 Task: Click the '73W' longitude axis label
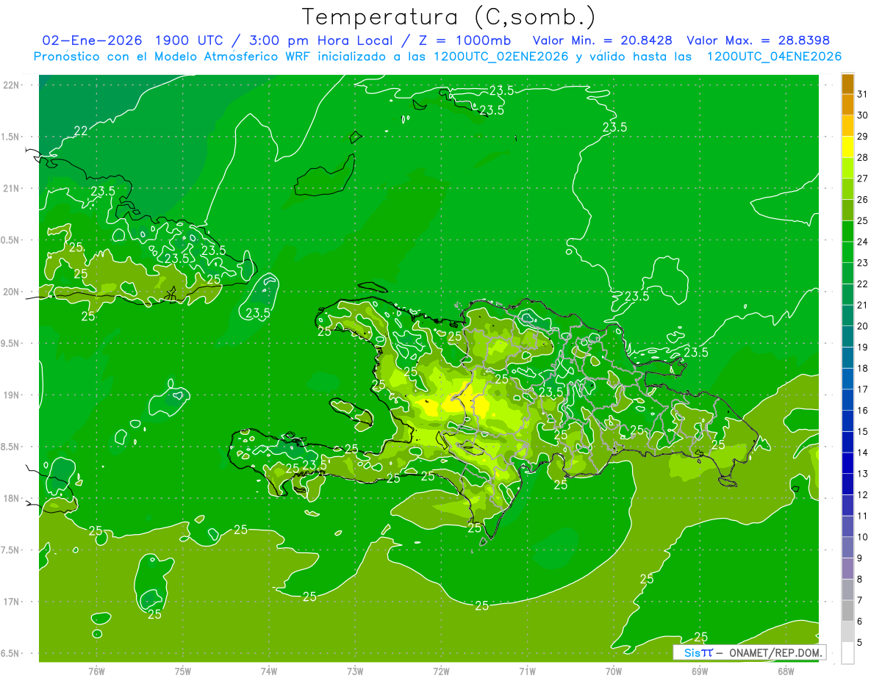(355, 671)
